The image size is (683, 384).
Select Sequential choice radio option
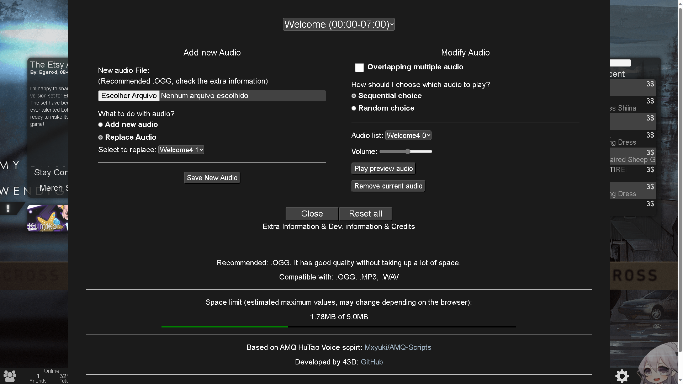pyautogui.click(x=354, y=96)
